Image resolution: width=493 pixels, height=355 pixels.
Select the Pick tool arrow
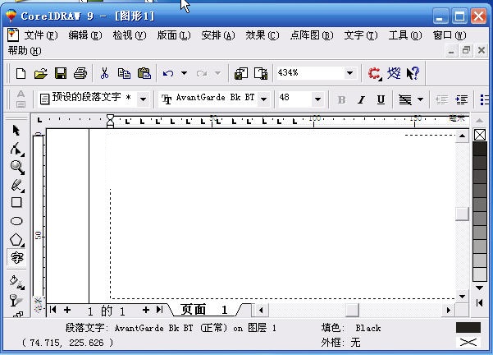[16, 130]
